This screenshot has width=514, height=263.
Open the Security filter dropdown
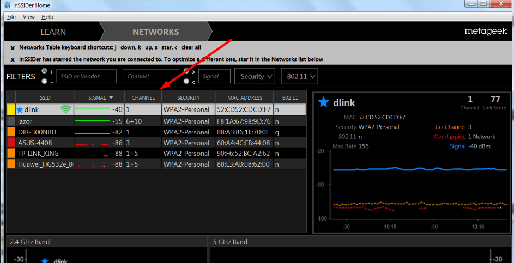point(255,76)
